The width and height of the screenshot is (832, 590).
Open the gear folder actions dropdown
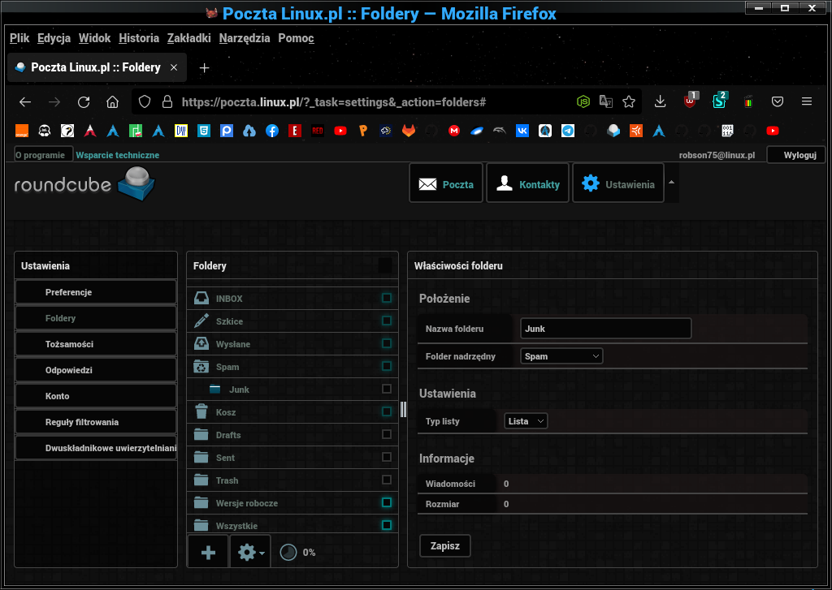[250, 553]
